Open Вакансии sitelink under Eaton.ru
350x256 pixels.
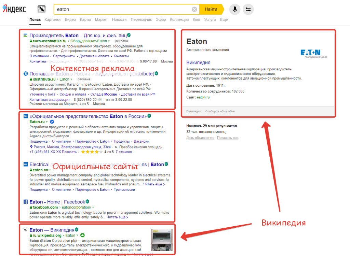pos(141,141)
